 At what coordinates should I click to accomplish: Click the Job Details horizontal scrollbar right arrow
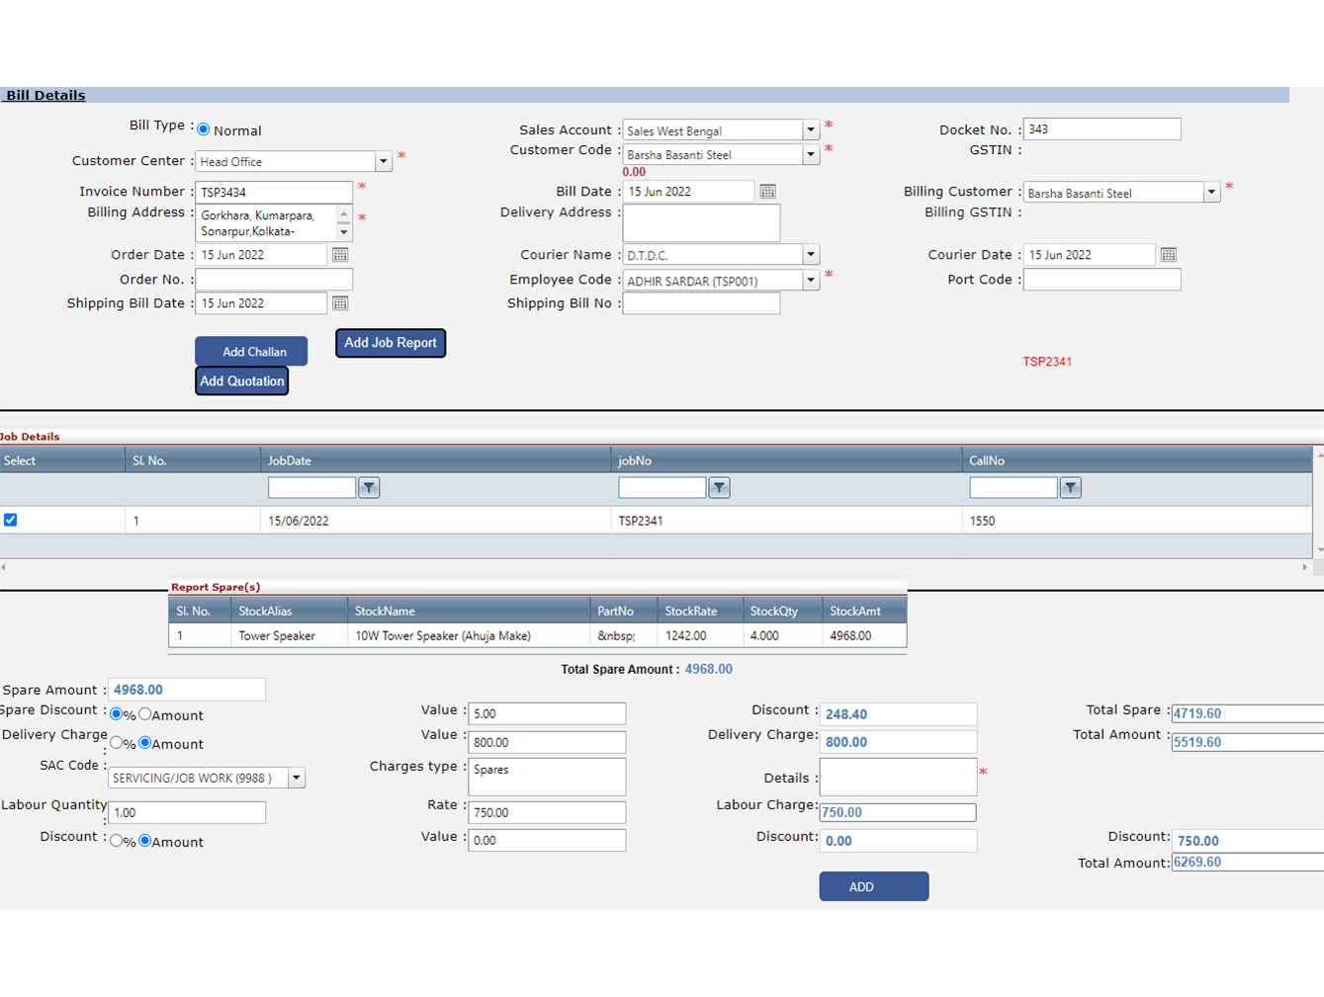(1305, 567)
